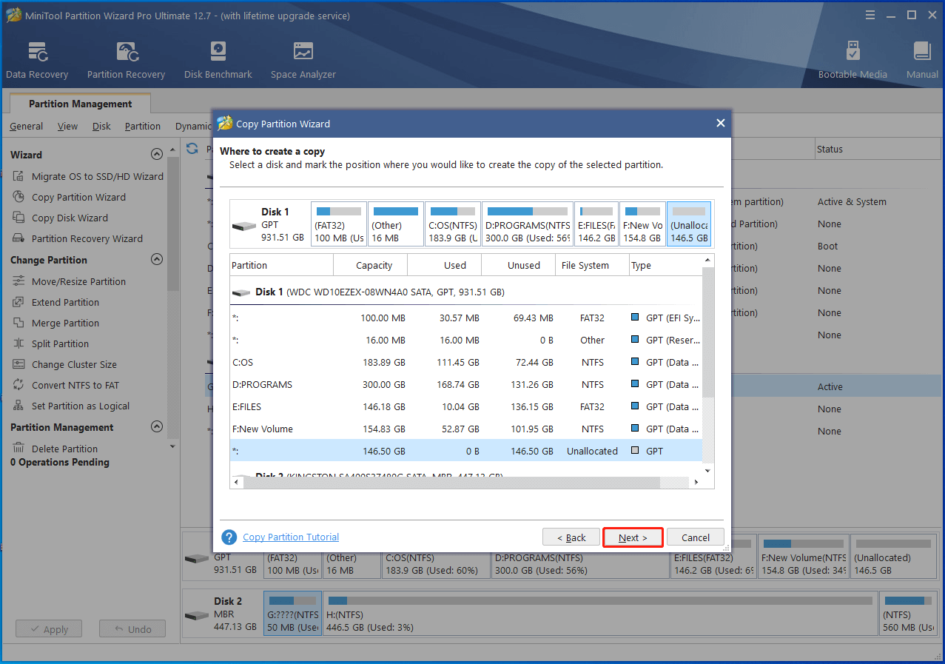Select the FAT32 100 MB block in dialog disk map
Viewport: 945px width, 664px height.
[x=339, y=224]
